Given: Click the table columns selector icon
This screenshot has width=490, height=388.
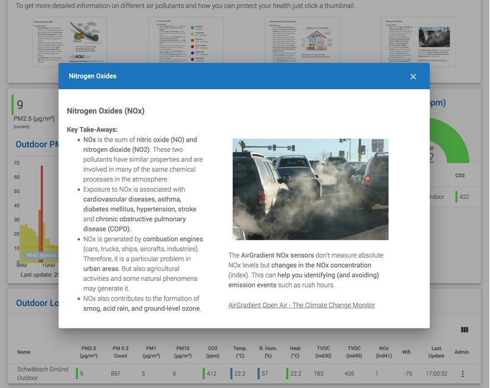Looking at the screenshot, I should 464,330.
